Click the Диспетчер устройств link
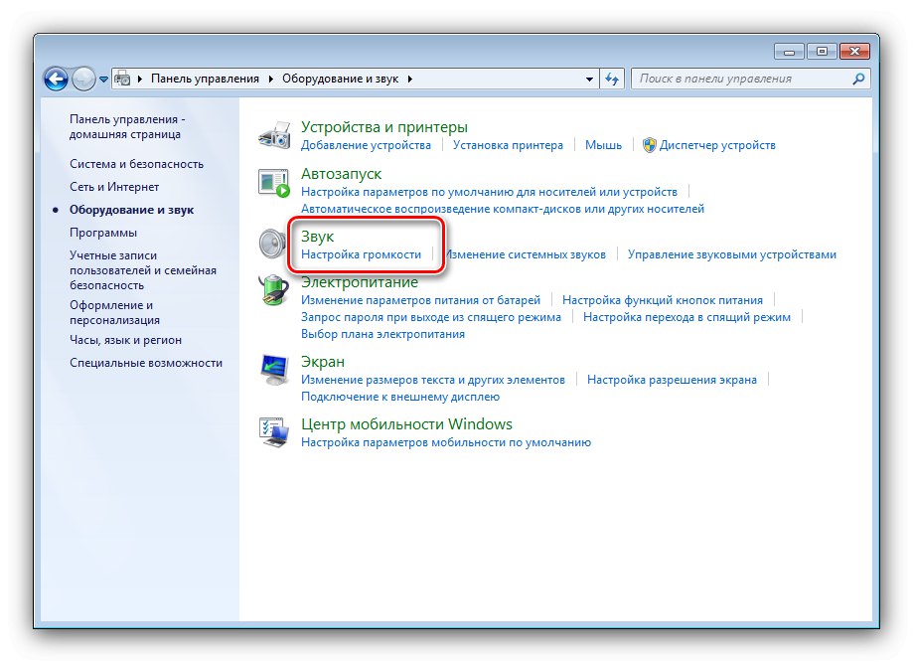The height and width of the screenshot is (662, 913). point(719,144)
